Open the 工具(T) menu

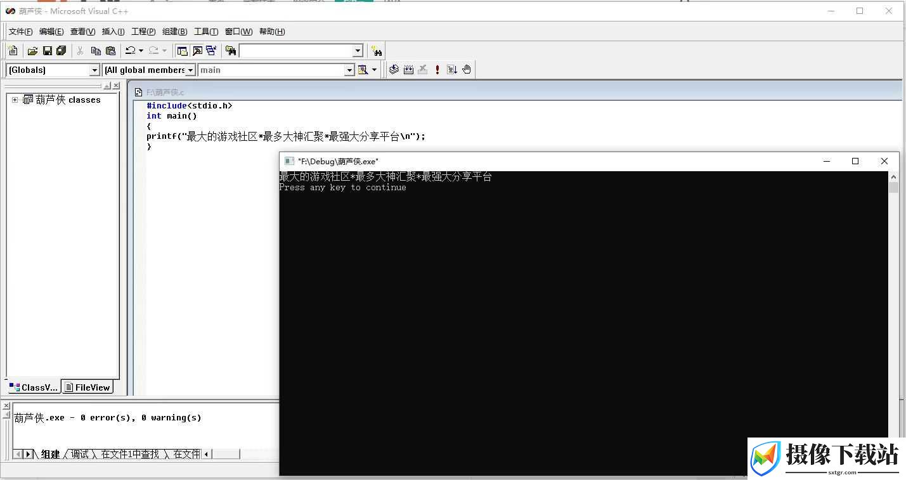tap(206, 32)
